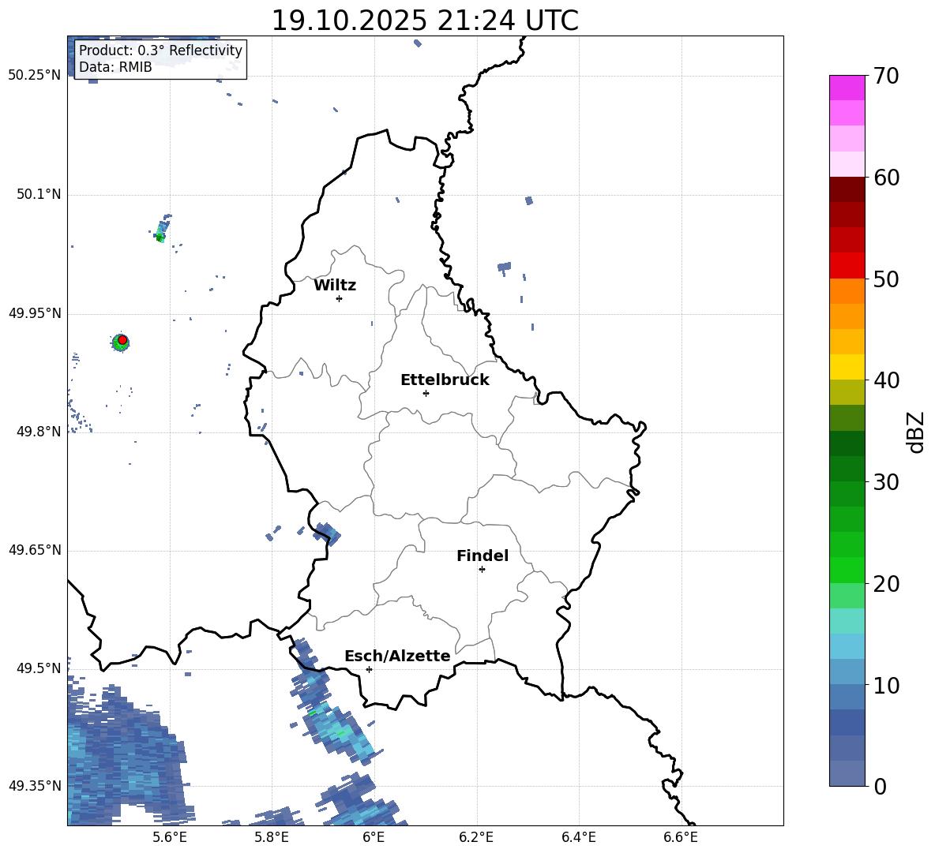Click the 49.5°N latitude tick label

(38, 668)
